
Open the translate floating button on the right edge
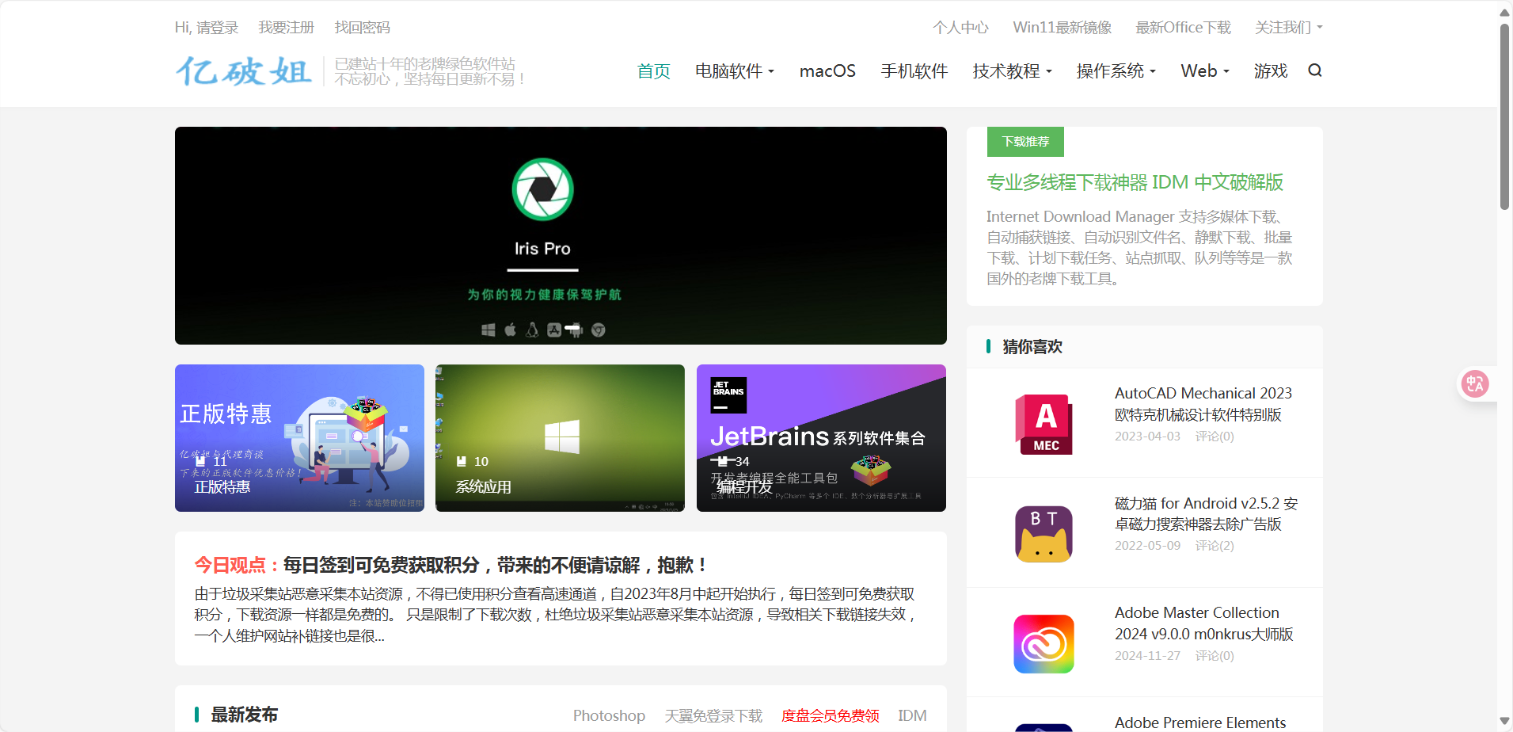click(1475, 384)
